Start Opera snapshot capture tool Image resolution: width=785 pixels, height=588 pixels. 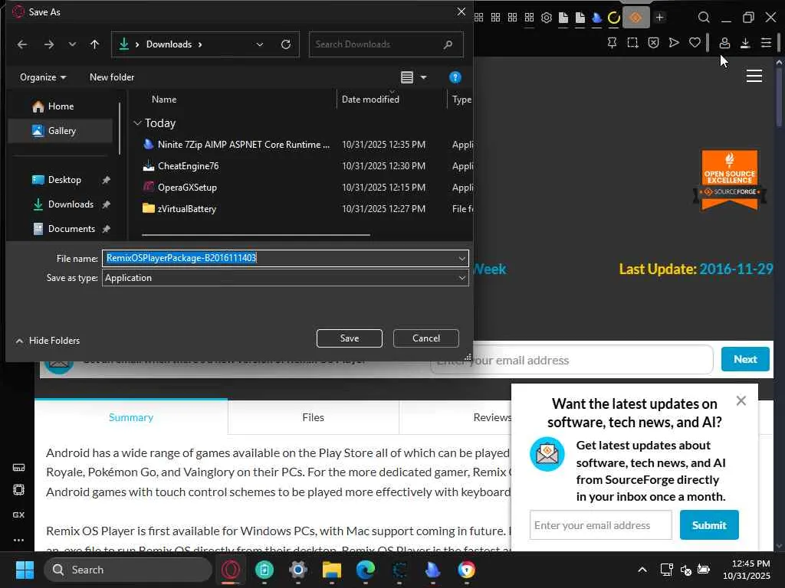(x=632, y=43)
